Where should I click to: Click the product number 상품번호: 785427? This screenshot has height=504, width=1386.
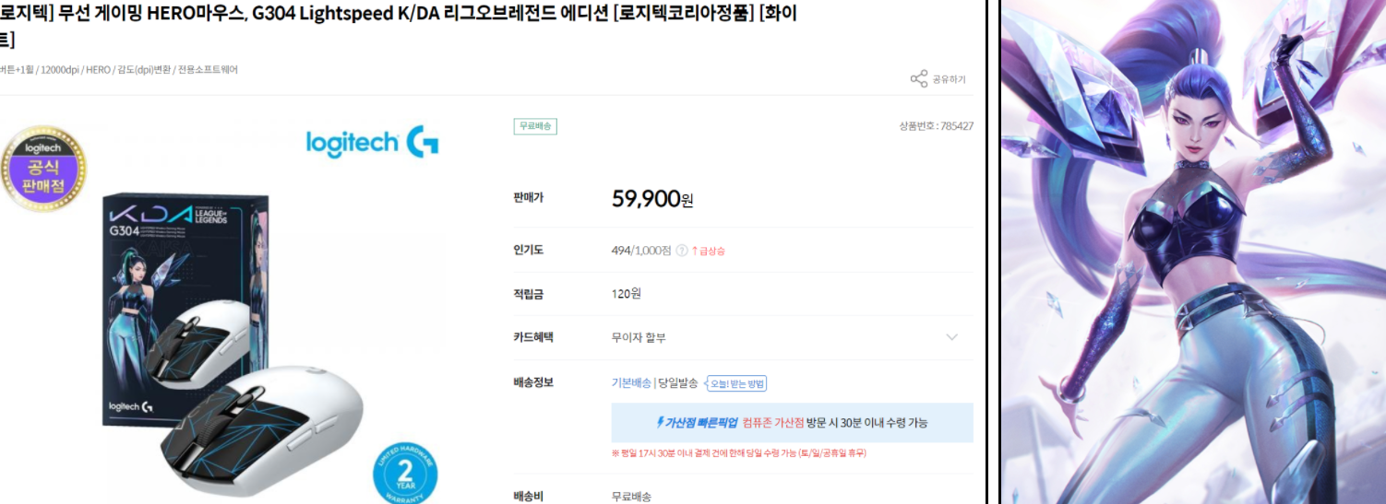click(936, 126)
